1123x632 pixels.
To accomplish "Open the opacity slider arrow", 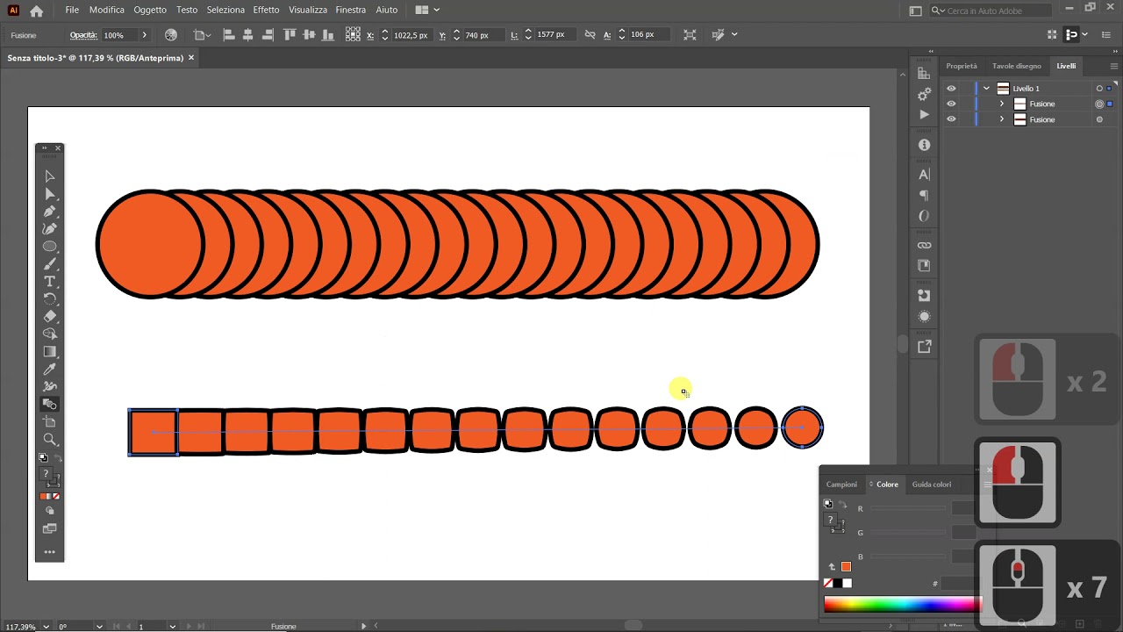I will [x=144, y=35].
